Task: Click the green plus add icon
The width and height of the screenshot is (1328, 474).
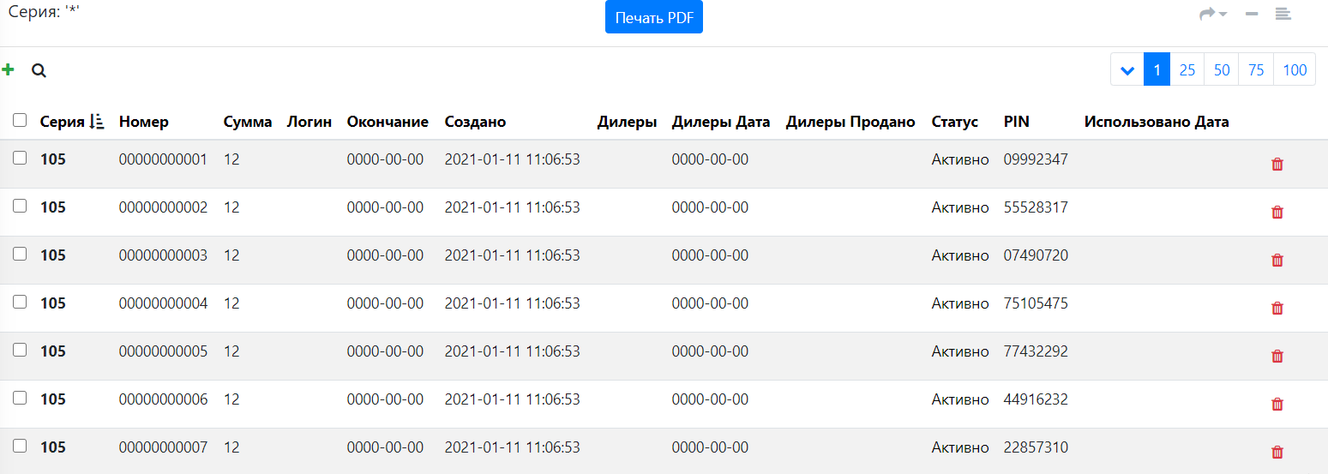Action: coord(9,69)
